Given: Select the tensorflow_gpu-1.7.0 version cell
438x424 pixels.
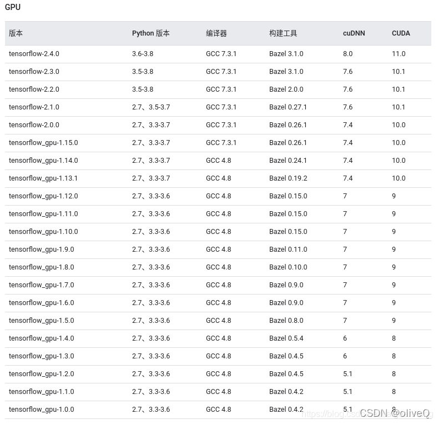Looking at the screenshot, I should click(41, 285).
